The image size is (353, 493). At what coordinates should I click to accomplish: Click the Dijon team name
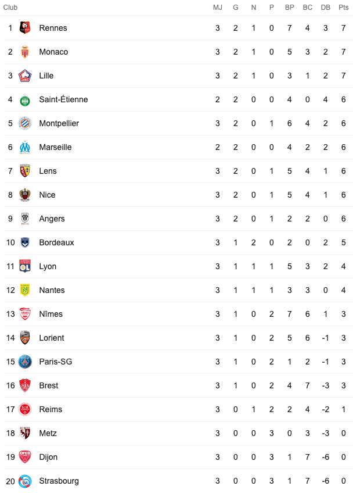[x=48, y=457]
